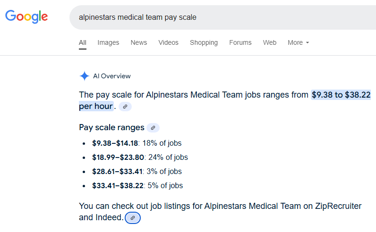Click the '$18.99–$23.80' pay range item

coord(118,157)
